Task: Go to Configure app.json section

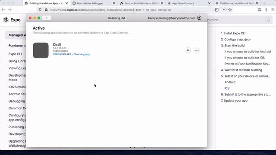Action: [x=236, y=39]
